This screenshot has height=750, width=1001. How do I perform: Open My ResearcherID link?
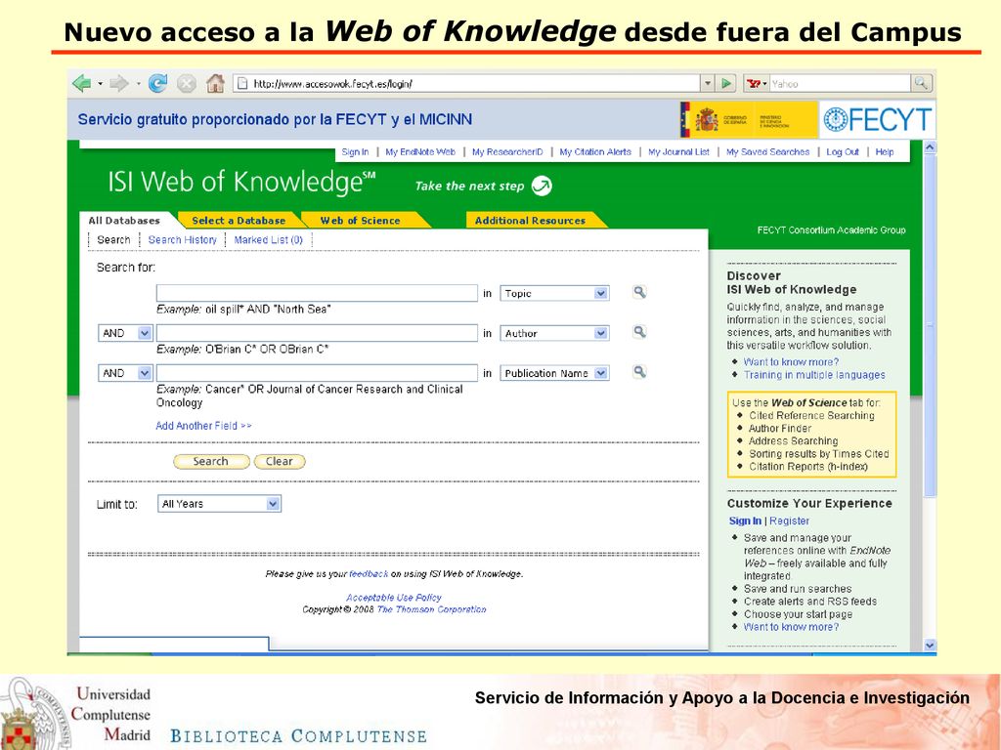(x=507, y=151)
